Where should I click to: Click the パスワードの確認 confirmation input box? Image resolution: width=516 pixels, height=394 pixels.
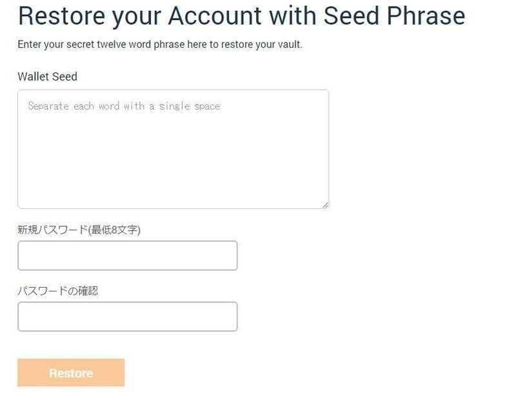(x=127, y=317)
